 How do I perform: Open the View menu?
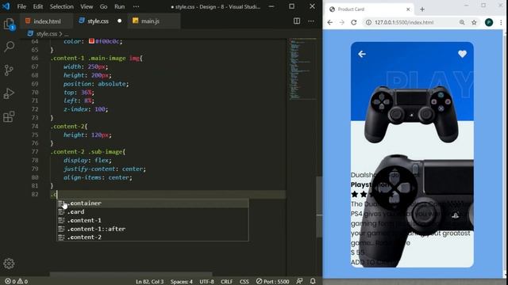(x=87, y=6)
